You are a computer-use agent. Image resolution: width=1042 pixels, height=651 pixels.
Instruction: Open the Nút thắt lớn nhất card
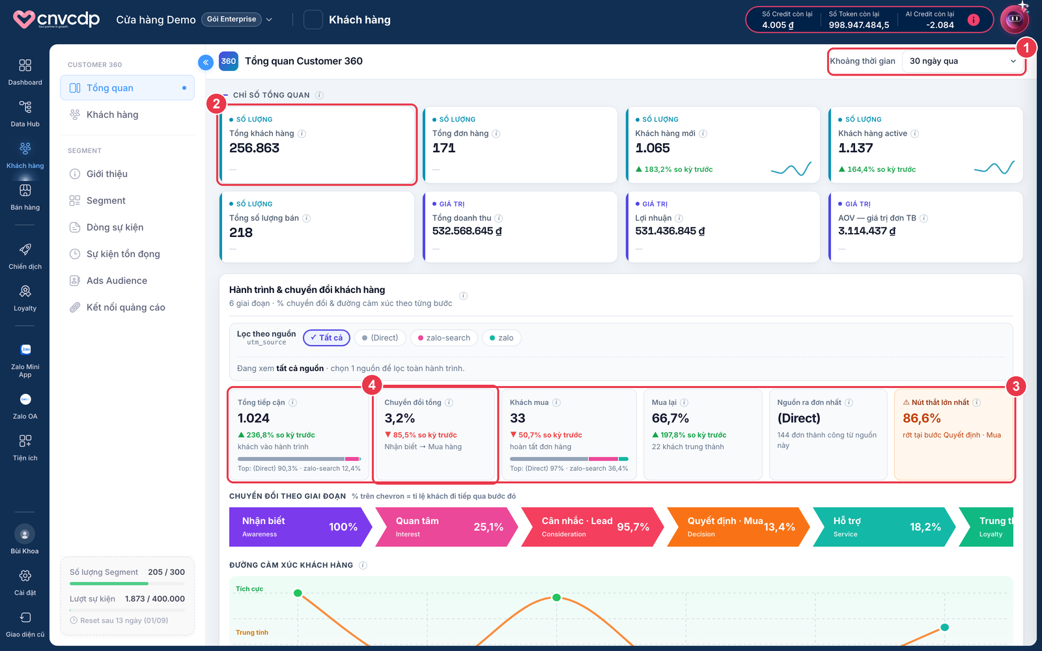[x=953, y=434]
